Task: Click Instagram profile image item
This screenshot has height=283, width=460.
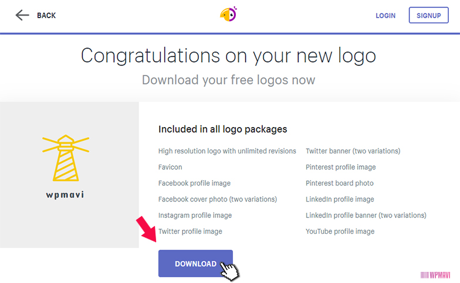Action: point(195,216)
